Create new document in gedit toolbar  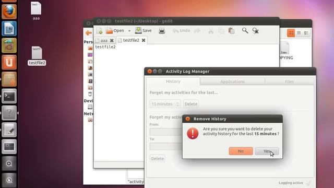[x=100, y=31]
